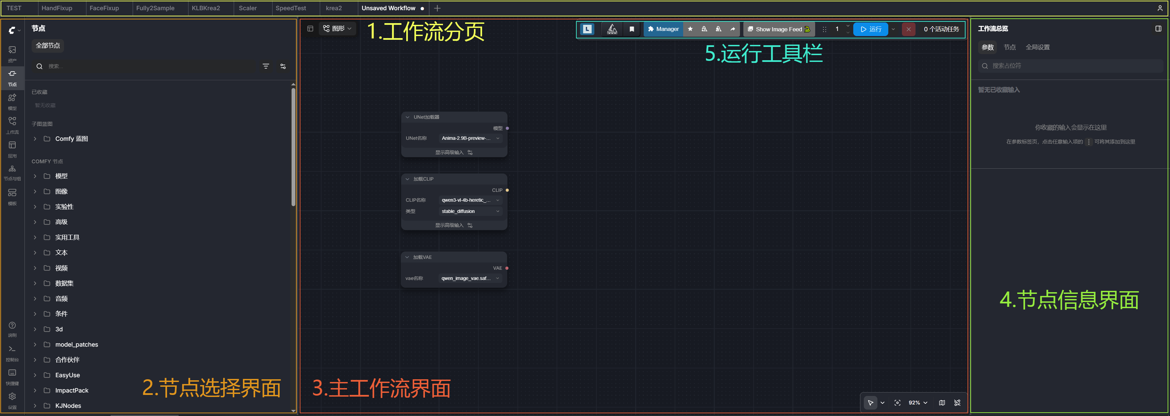1170x416 pixels.
Task: Click the red cancel X button
Action: pos(908,29)
